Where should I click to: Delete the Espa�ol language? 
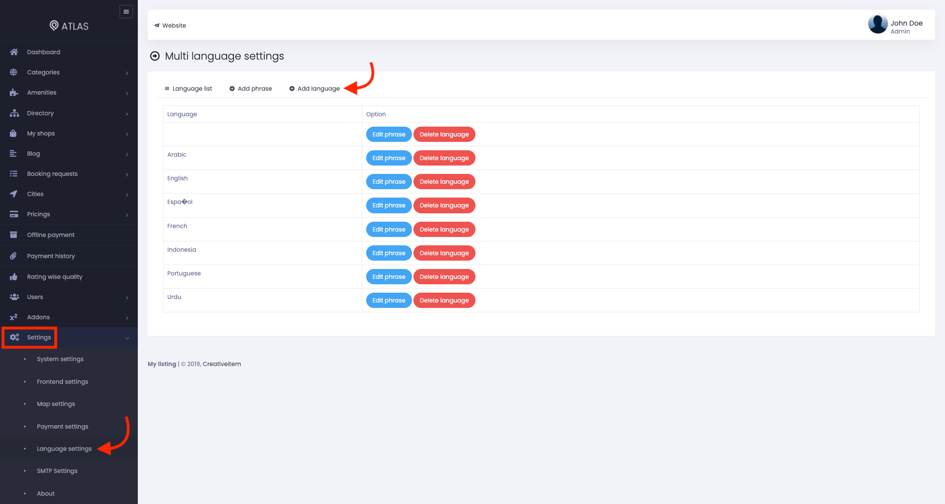(444, 205)
